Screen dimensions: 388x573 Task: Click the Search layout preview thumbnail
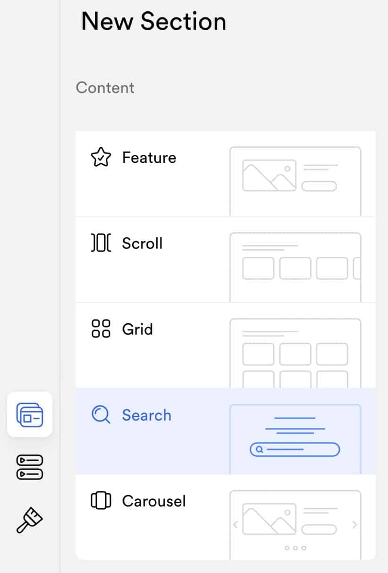click(x=295, y=439)
